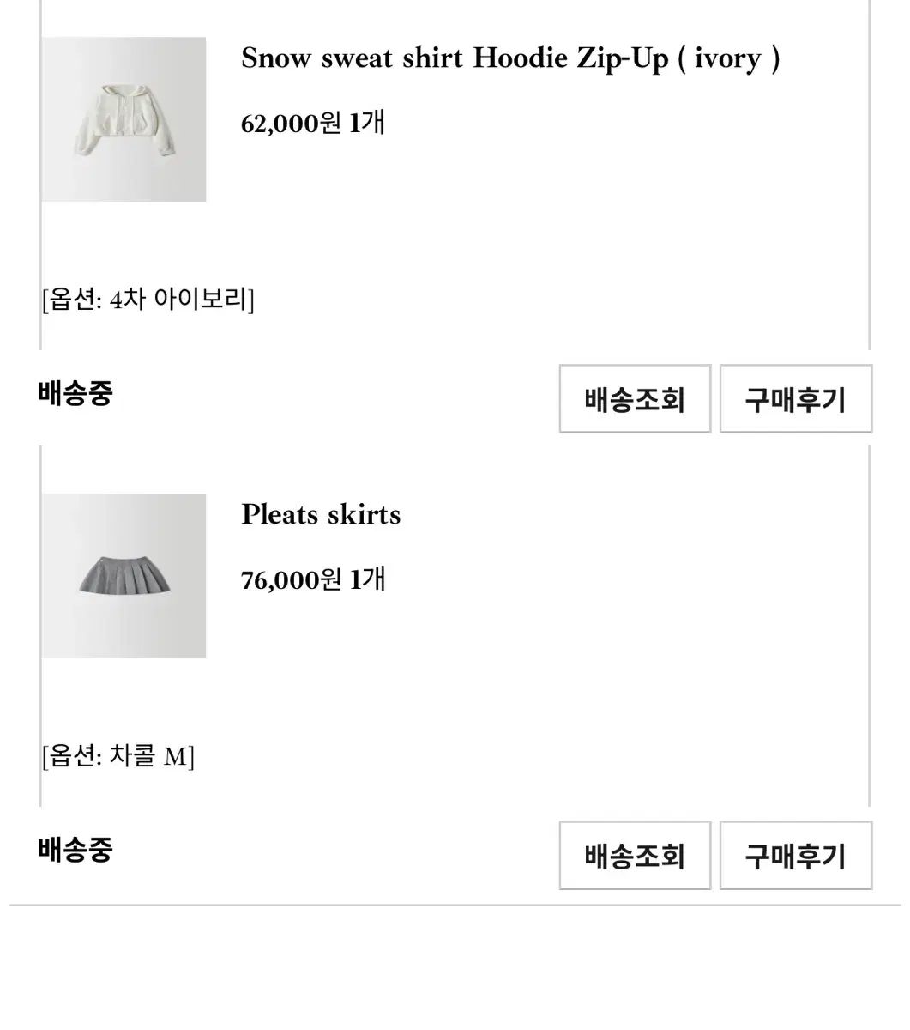Open the Pleats skirts product title
Image resolution: width=910 pixels, height=1030 pixels.
[x=321, y=515]
